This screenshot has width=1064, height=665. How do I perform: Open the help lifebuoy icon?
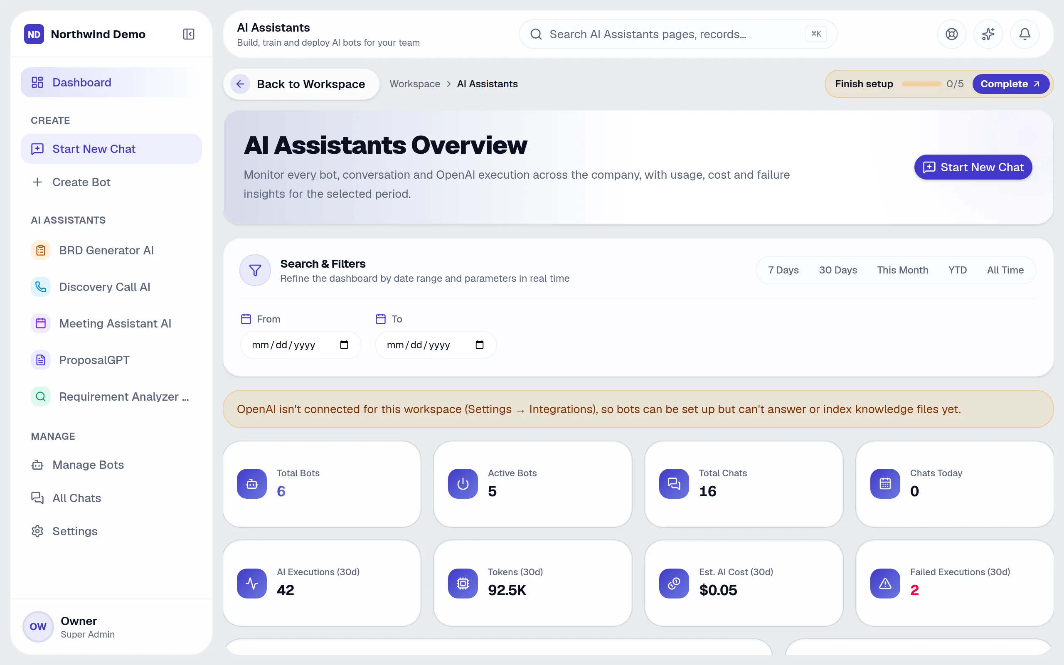click(x=951, y=34)
